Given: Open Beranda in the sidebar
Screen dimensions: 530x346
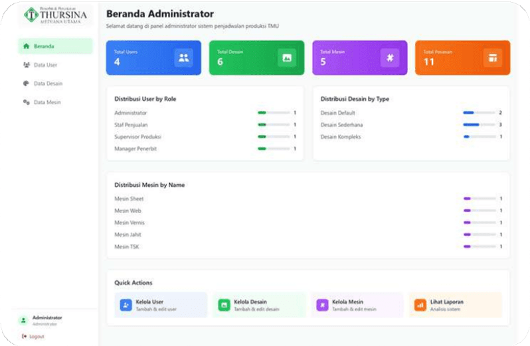Looking at the screenshot, I should click(55, 46).
